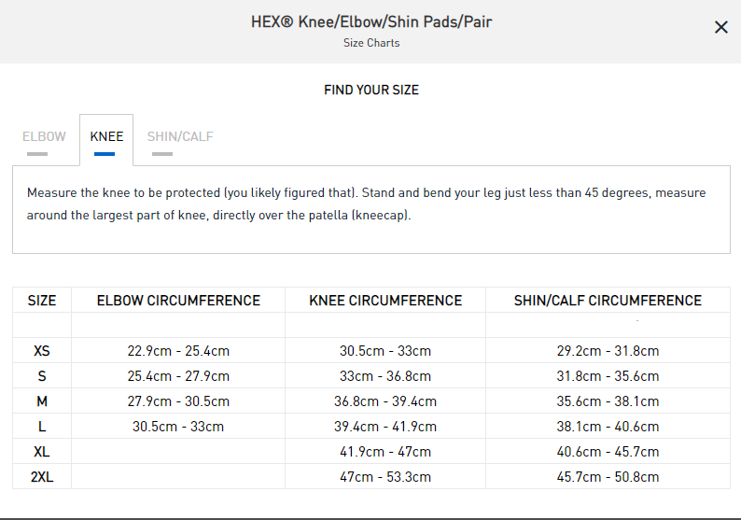Click shin/calf value 45.7cm - 50.8cm

point(608,477)
